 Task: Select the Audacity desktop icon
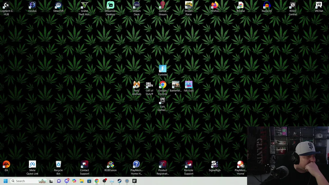pos(267,7)
